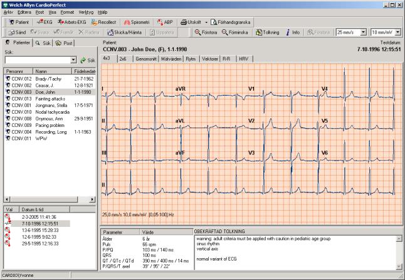Select patient CCNV.008 Onymous, Ann
The width and height of the screenshot is (405, 280).
(50, 119)
